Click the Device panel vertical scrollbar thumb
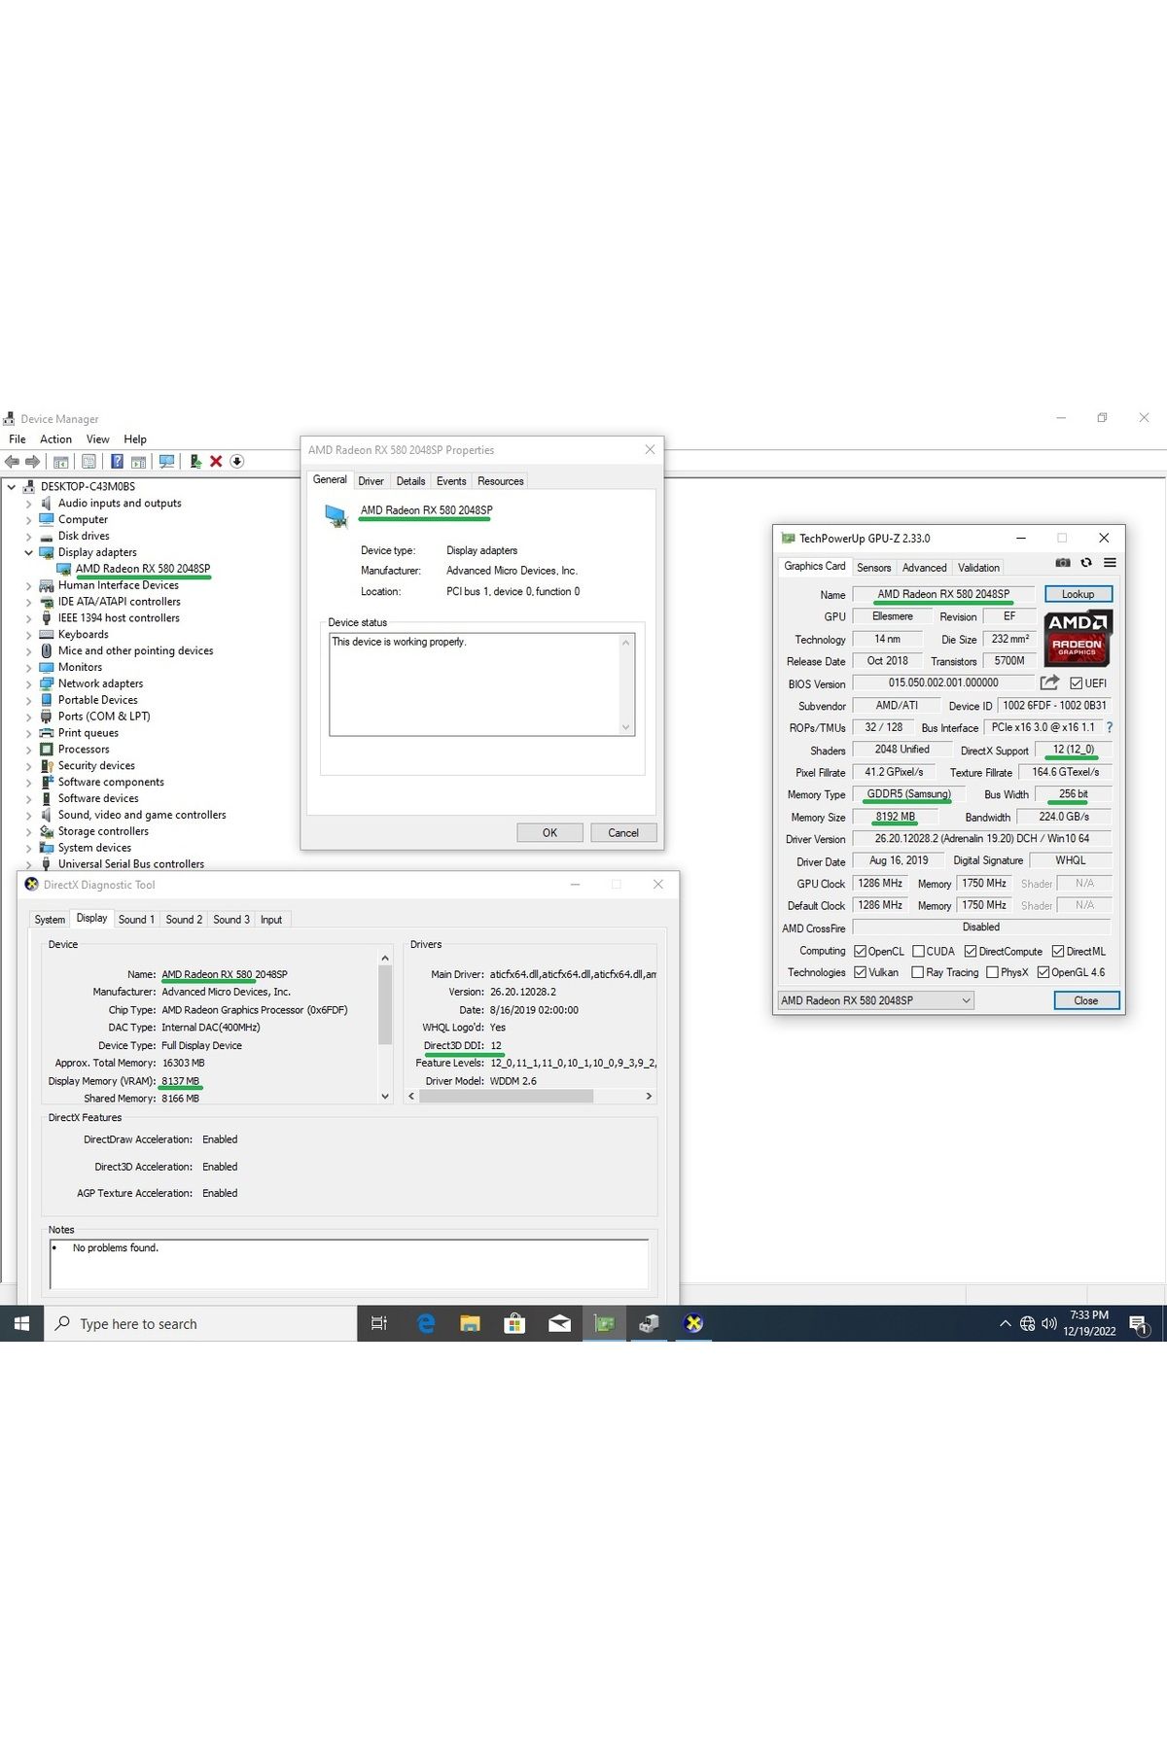Image resolution: width=1167 pixels, height=1750 pixels. (x=385, y=1005)
